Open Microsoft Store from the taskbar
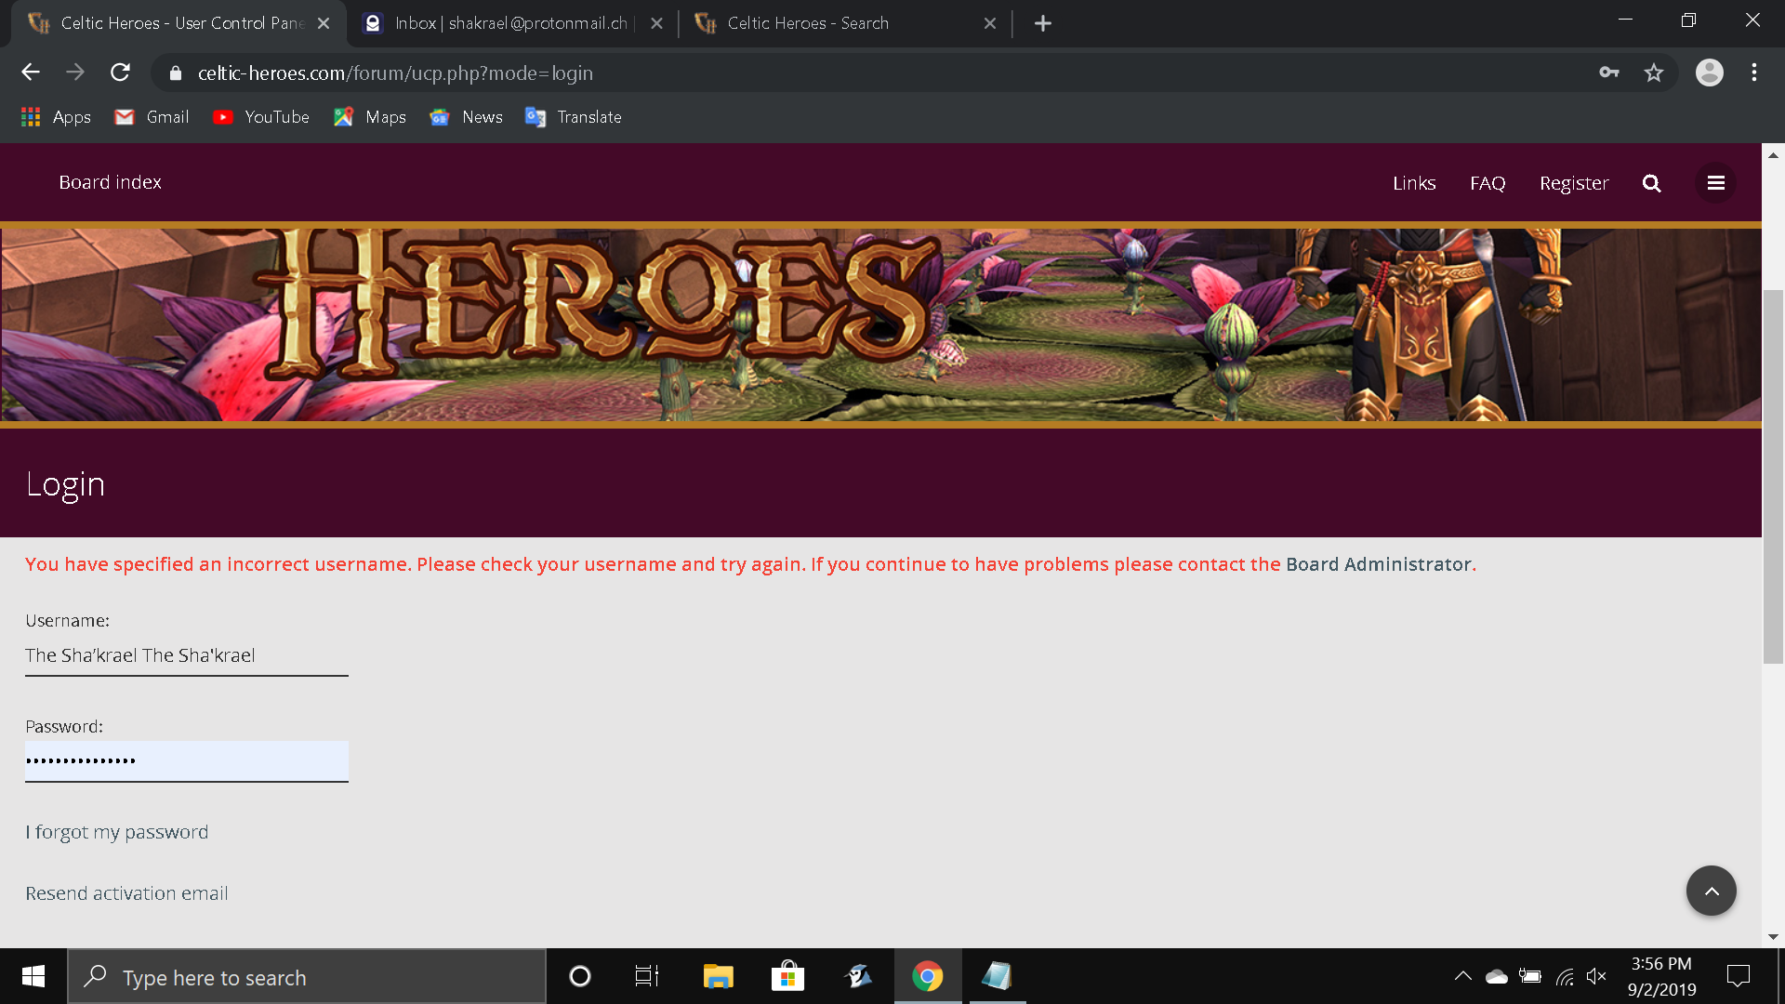Screen dimensions: 1785x1004 point(787,976)
